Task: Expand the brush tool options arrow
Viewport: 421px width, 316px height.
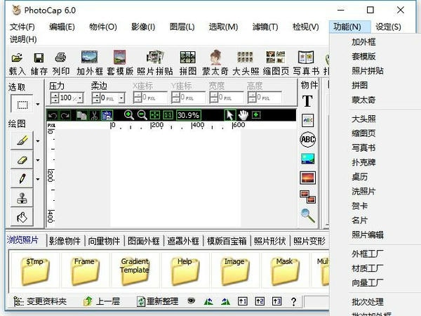Action: [38, 141]
